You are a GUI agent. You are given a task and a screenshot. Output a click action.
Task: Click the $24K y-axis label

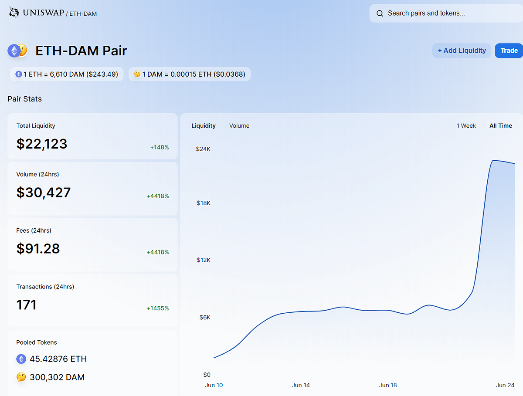coord(204,149)
